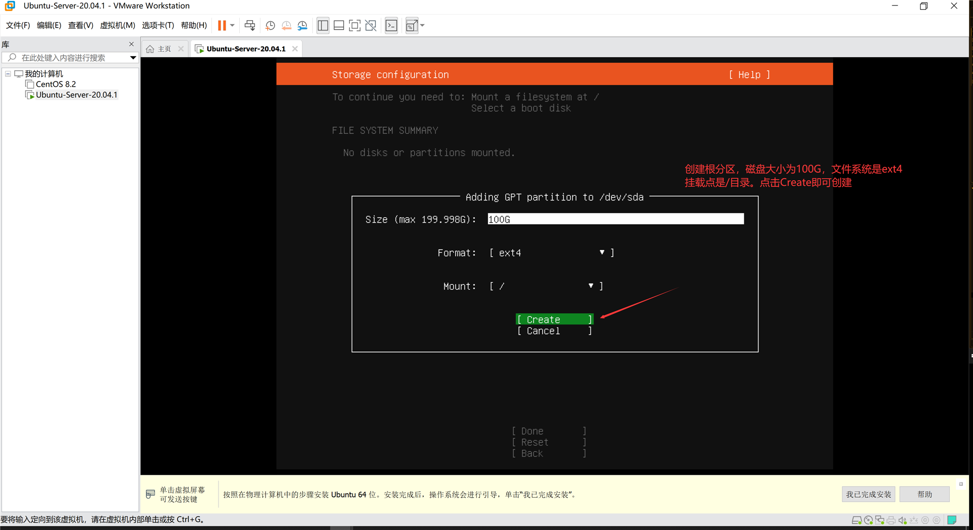Open the 虚拟机(M) menu
The width and height of the screenshot is (973, 530).
click(117, 25)
